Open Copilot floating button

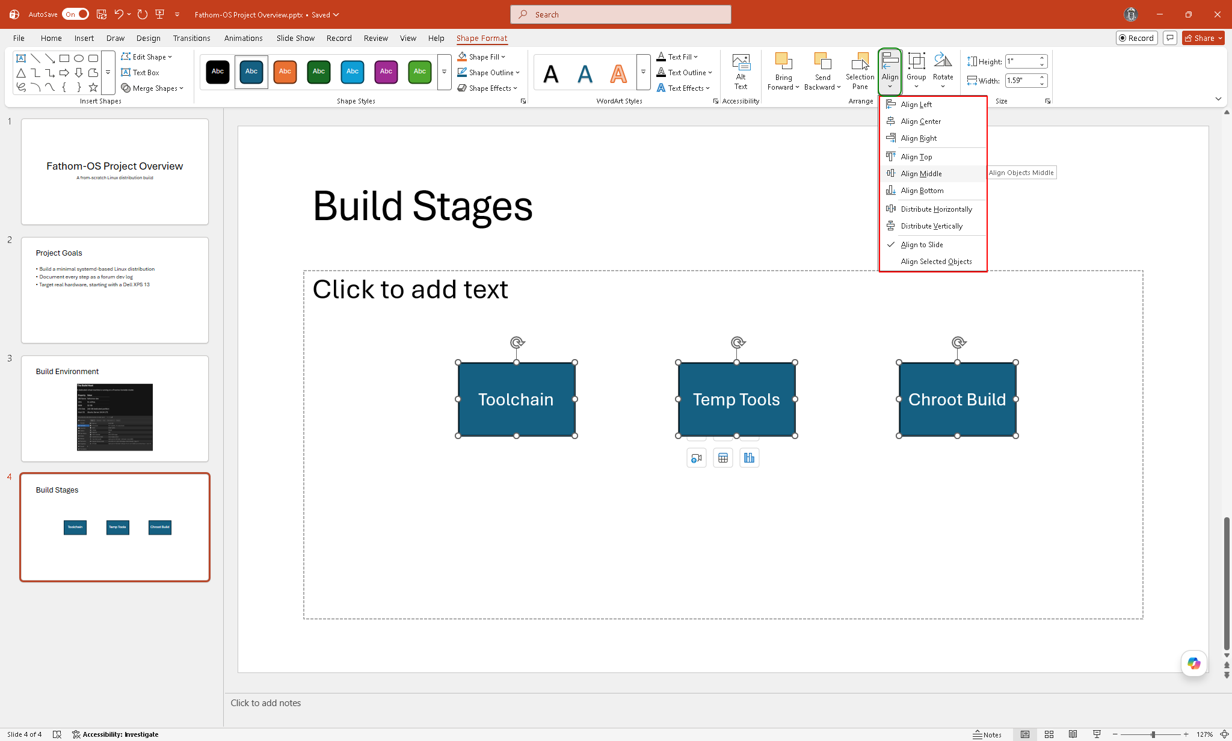click(1193, 663)
